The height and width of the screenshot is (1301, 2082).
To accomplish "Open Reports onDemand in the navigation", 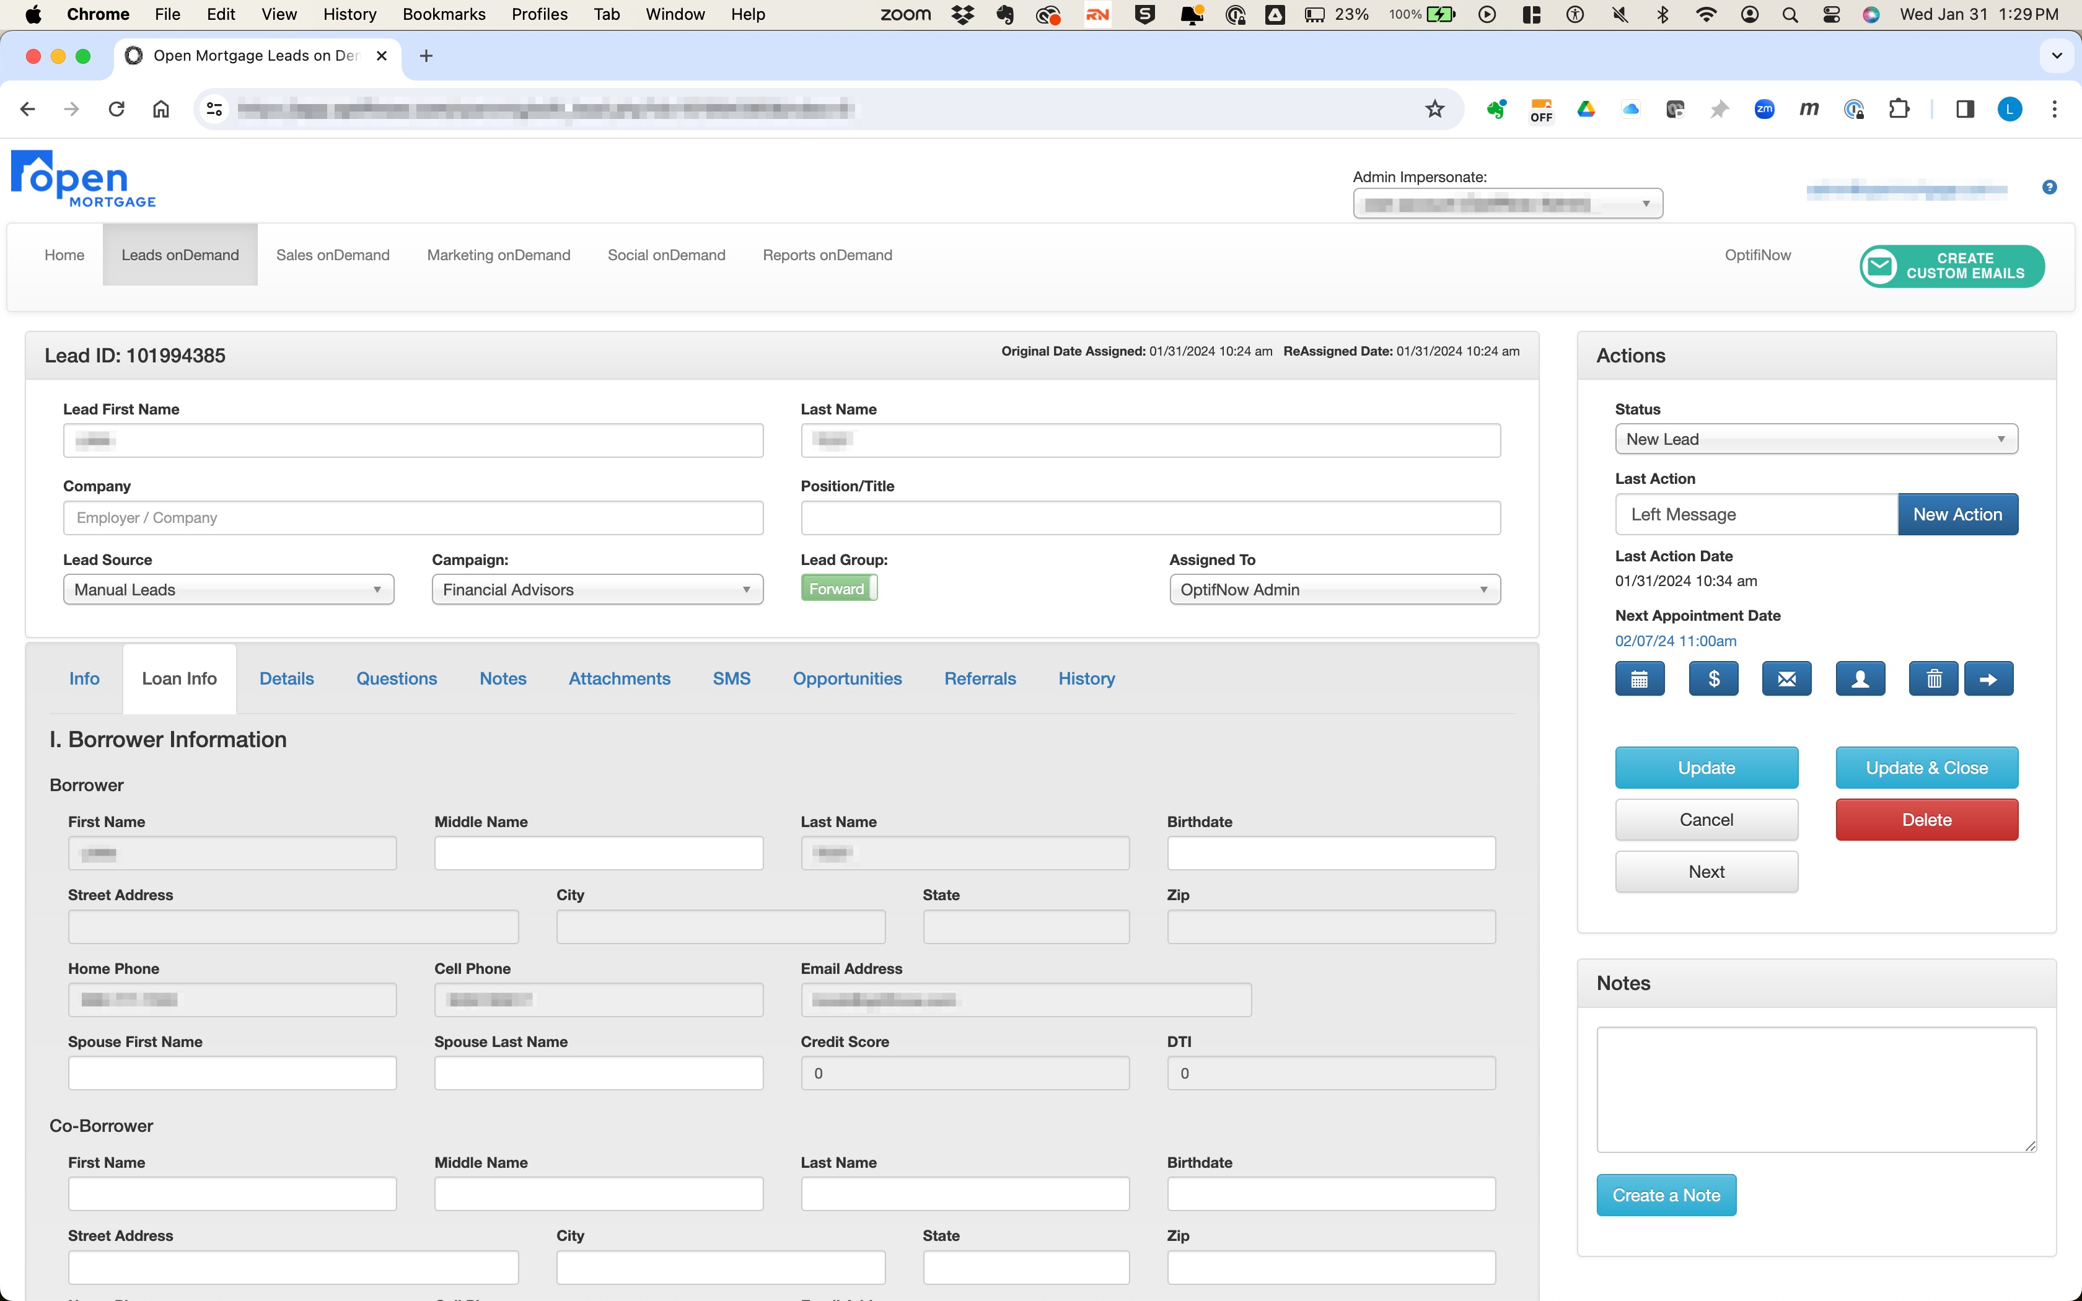I will 827,255.
